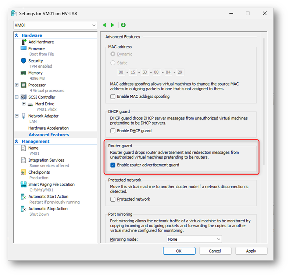
Task: Click the OK button
Action: pos(179,251)
